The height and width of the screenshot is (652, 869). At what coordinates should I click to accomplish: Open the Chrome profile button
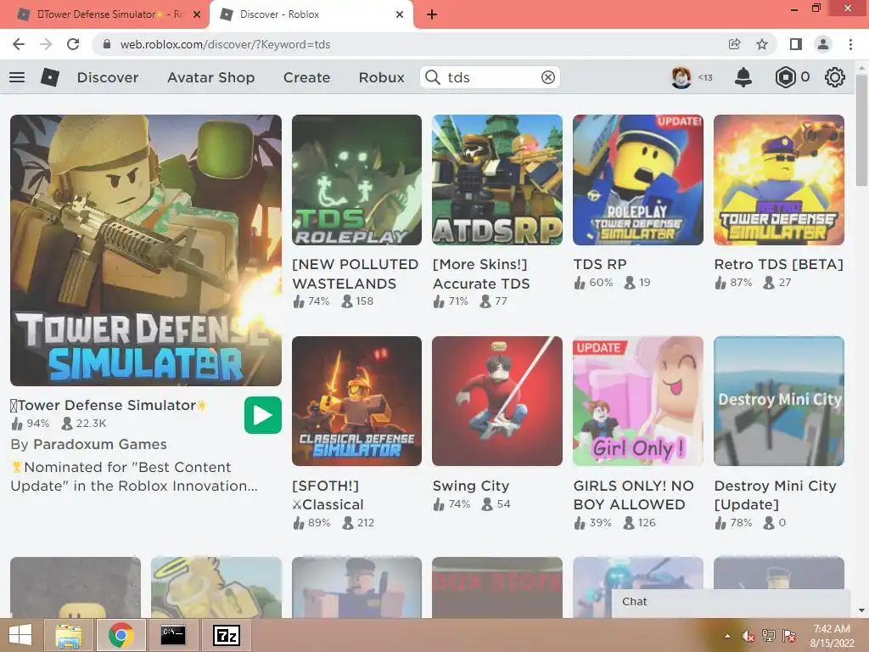823,44
